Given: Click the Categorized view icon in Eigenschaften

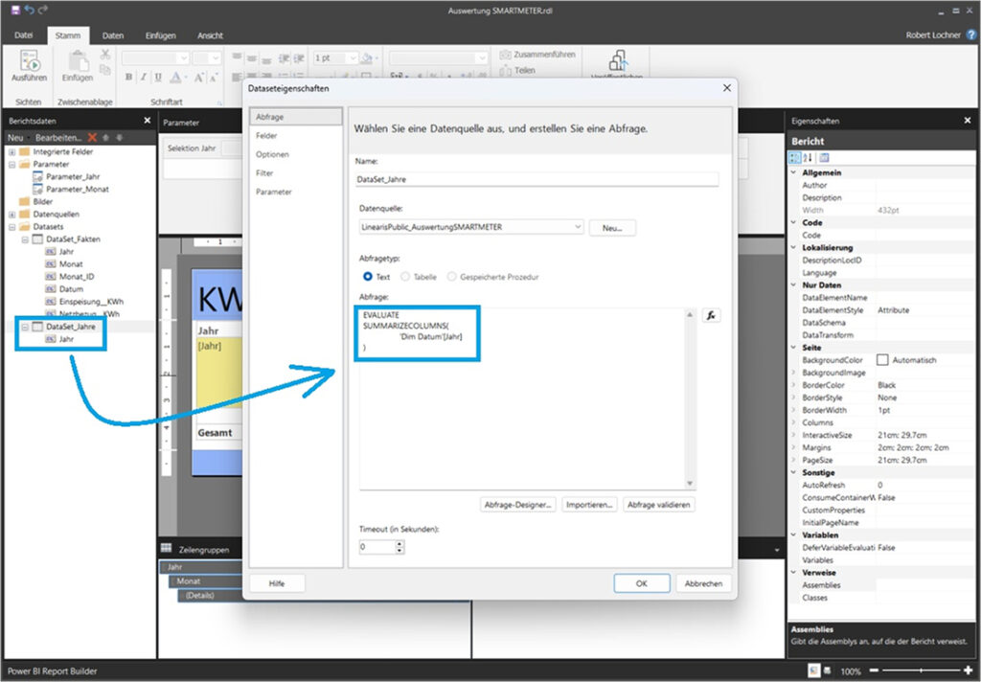Looking at the screenshot, I should tap(794, 158).
